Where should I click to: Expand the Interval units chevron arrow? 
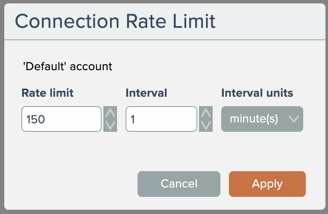(293, 119)
